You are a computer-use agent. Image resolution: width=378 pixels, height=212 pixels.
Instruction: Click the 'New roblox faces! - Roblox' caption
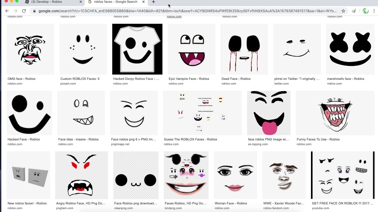click(x=27, y=203)
